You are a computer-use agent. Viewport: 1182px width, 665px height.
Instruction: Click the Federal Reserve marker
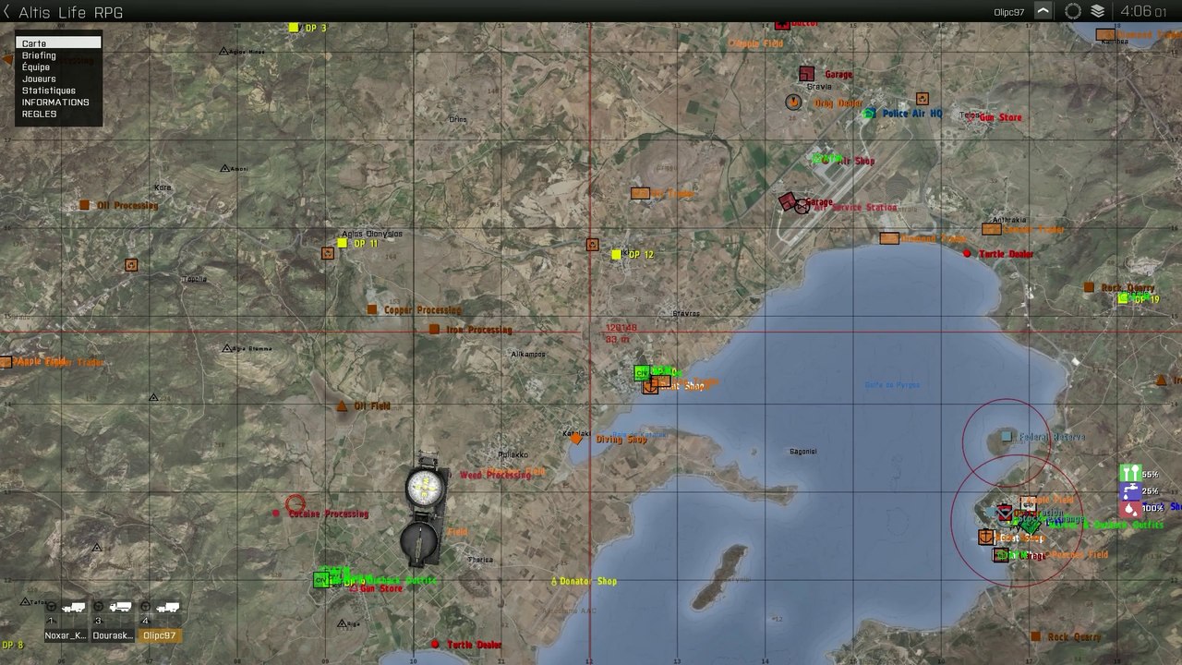point(1006,436)
